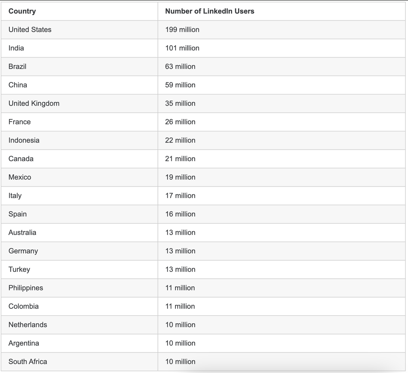
Task: Select the Australia country cell
Action: point(22,233)
